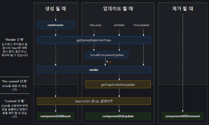Click the New props label

coord(96,25)
